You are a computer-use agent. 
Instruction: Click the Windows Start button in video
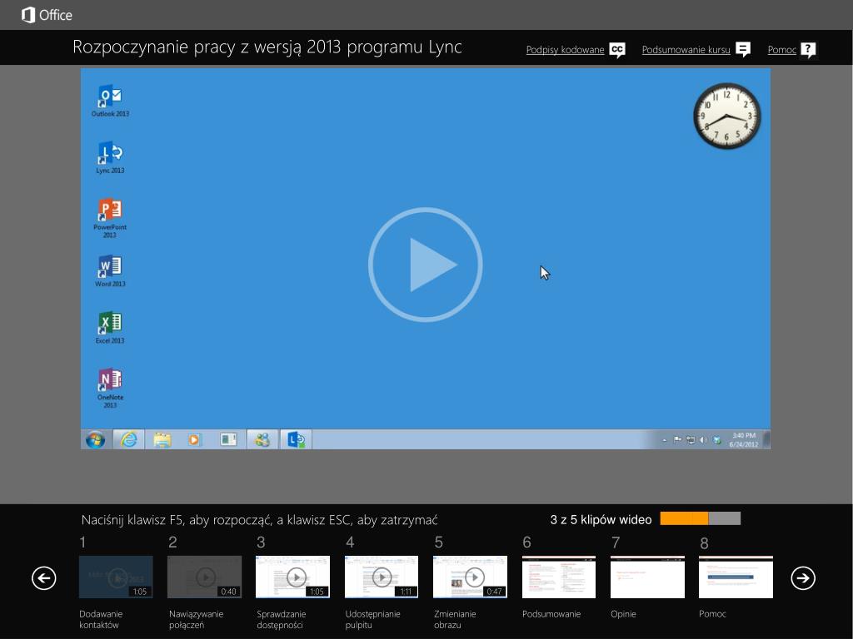click(95, 439)
